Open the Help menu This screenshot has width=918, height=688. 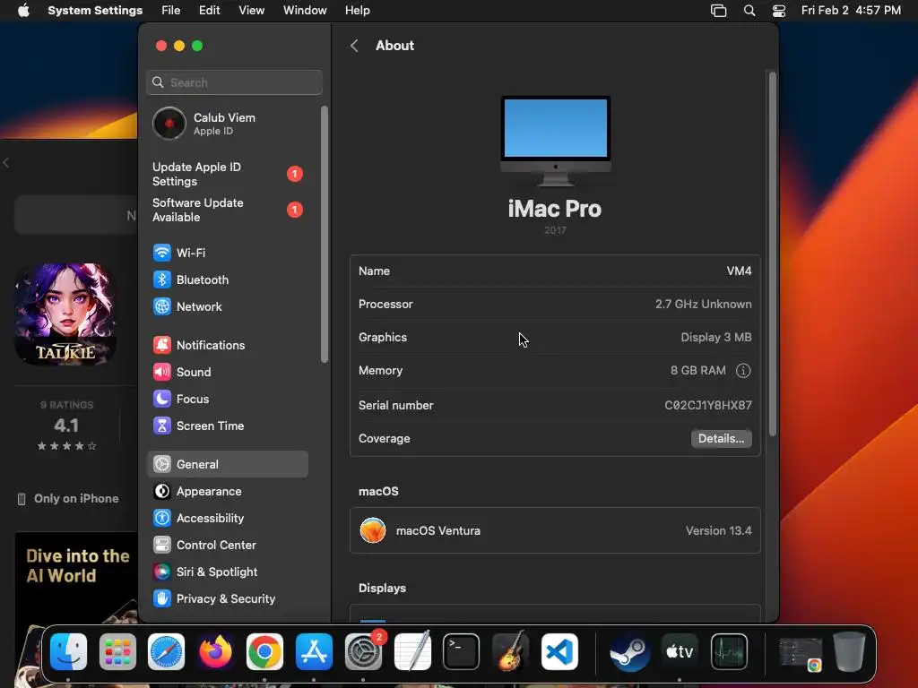(x=357, y=11)
